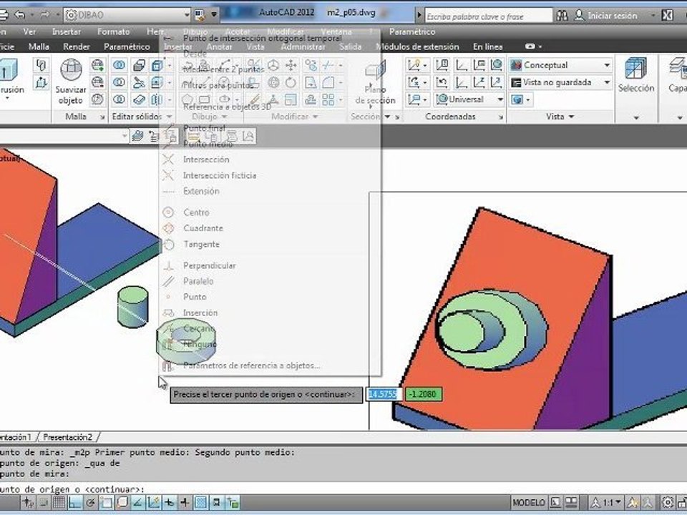687x515 pixels.
Task: Select Perpendicular object snap option
Action: click(x=210, y=265)
